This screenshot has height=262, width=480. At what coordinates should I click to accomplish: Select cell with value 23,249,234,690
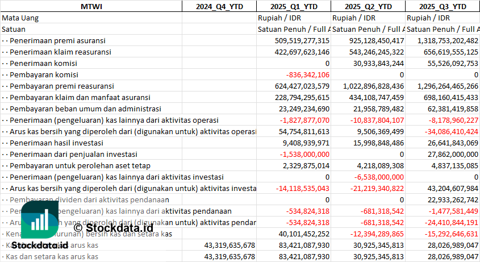[x=294, y=109]
